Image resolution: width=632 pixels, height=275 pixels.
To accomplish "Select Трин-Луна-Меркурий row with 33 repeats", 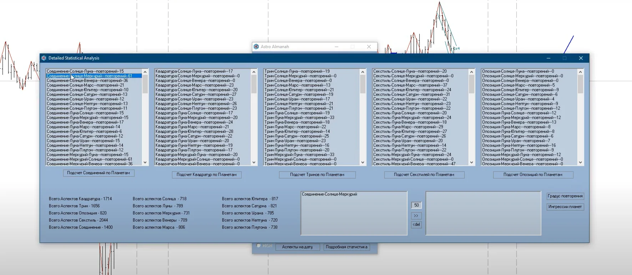I will click(x=299, y=118).
